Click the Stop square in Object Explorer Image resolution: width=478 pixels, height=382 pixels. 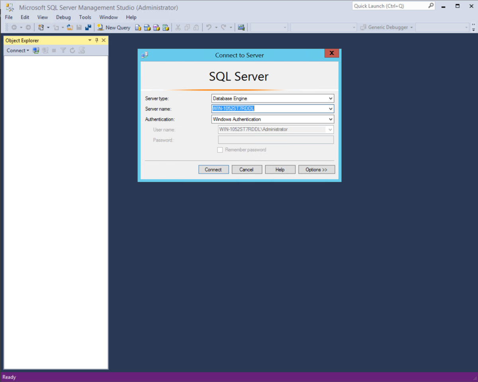point(54,51)
